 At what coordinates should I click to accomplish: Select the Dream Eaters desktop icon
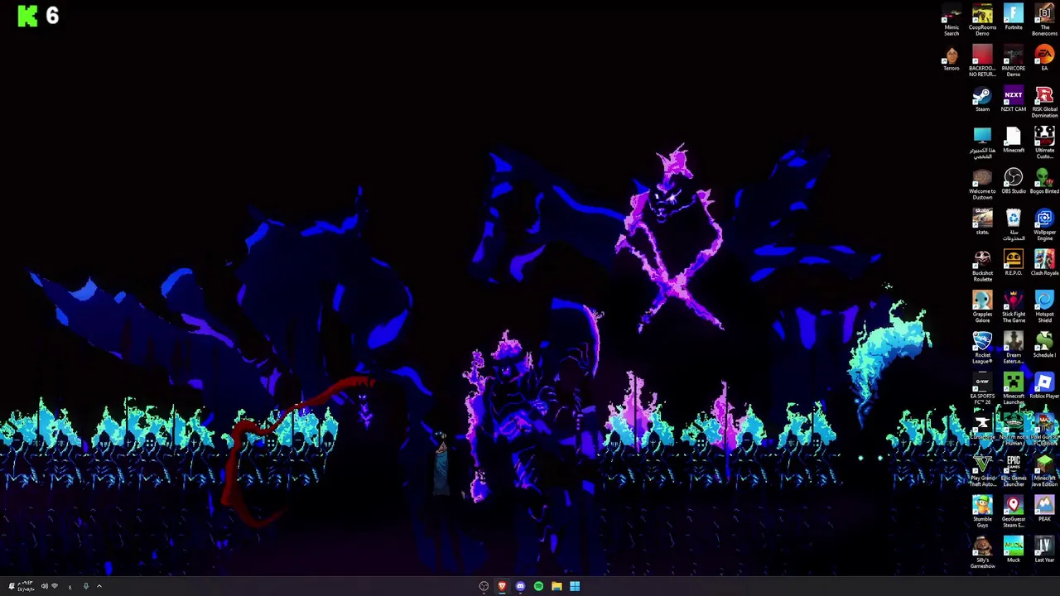(1014, 348)
